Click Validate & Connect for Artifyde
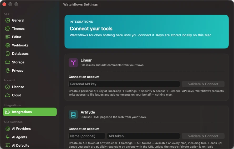234x149 pixels. (203, 136)
